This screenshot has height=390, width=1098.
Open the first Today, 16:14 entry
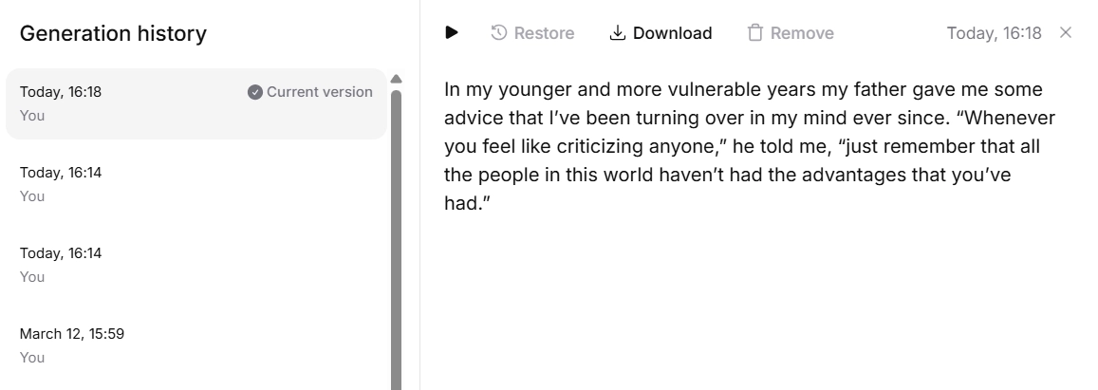click(196, 184)
